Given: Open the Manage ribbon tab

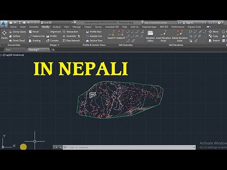Looking at the screenshot, I should pyautogui.click(x=77, y=27).
